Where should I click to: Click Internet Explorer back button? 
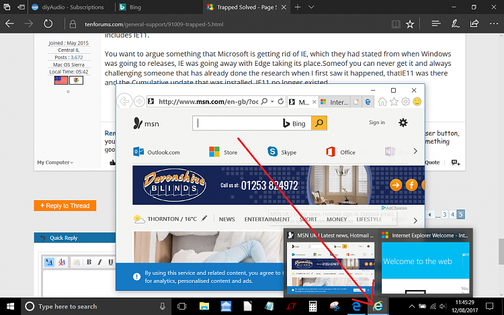(x=124, y=101)
